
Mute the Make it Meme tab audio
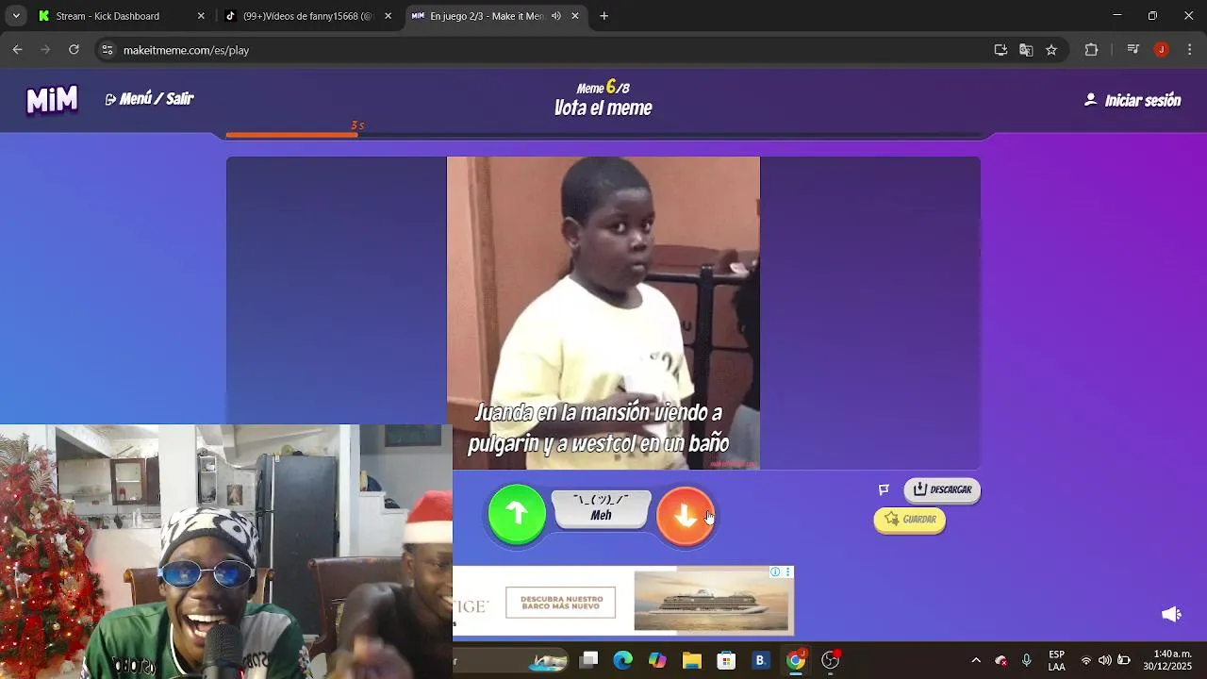pos(556,16)
